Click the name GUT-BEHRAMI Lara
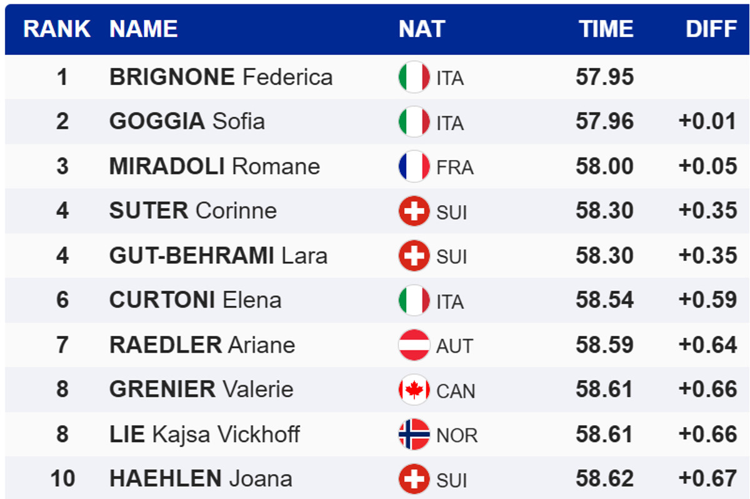This screenshot has height=499, width=750. [x=218, y=256]
